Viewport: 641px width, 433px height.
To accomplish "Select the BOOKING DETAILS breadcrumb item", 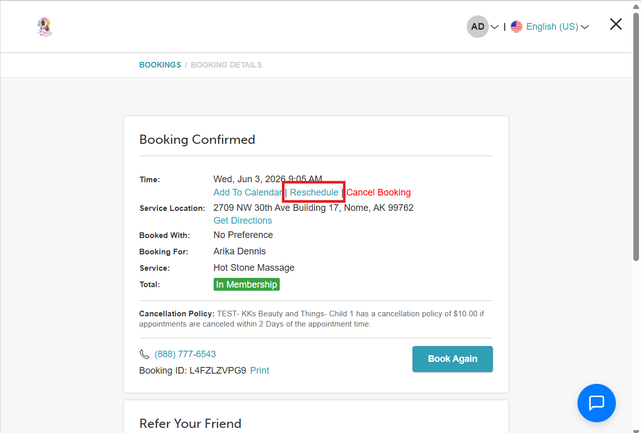I will [x=226, y=65].
